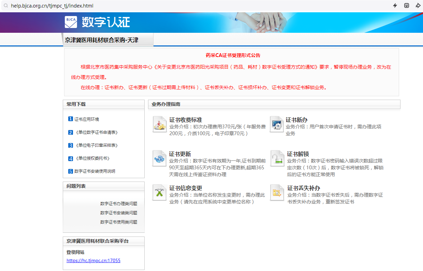Click the 证书更新 refresh icon
This screenshot has height=271, width=423.
pos(159,158)
